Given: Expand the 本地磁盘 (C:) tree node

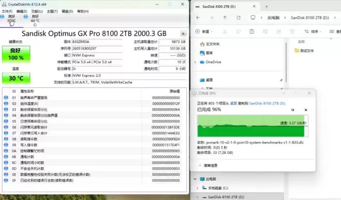Looking at the screenshot, I should [x=197, y=188].
